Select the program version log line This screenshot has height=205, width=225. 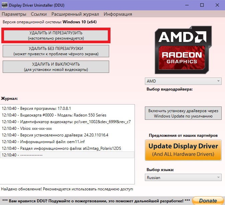click(67, 108)
